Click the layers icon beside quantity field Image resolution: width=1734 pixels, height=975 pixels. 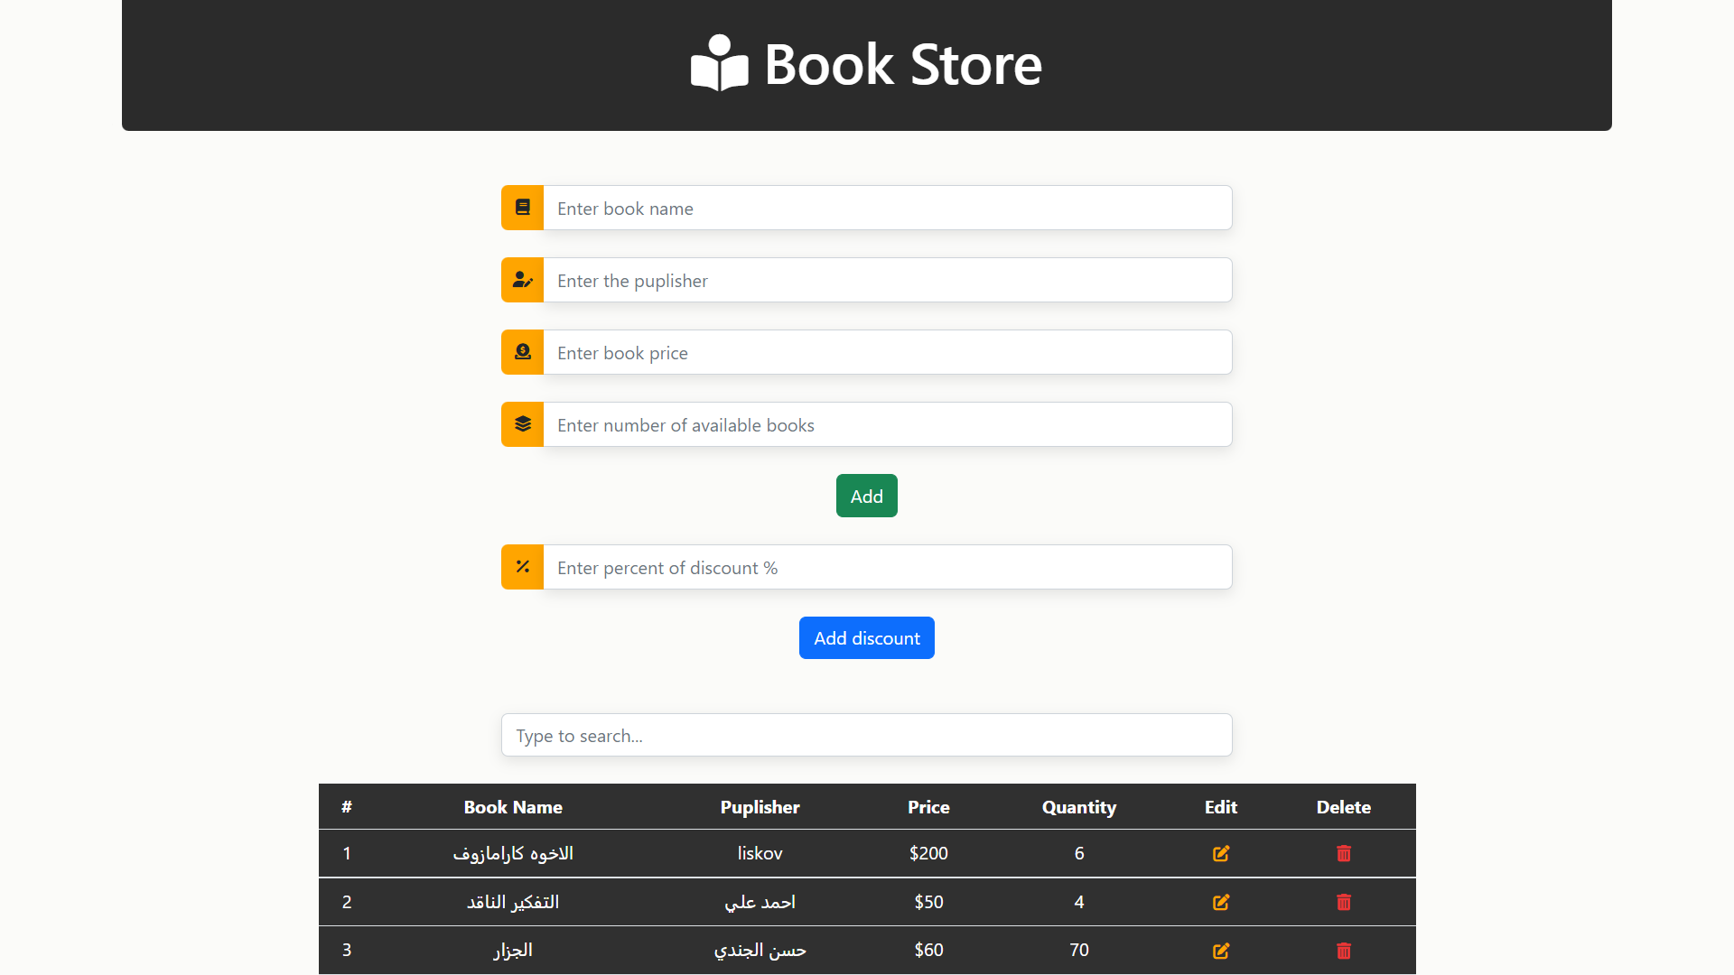(x=522, y=424)
